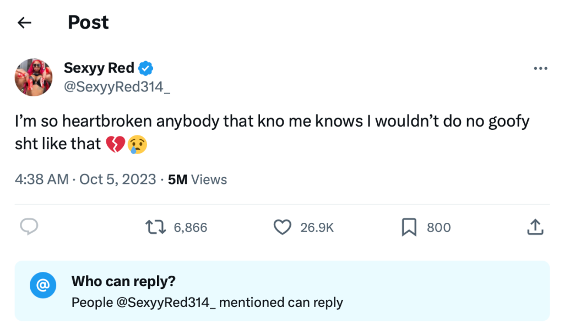Click the Sexyy Red display name

99,68
